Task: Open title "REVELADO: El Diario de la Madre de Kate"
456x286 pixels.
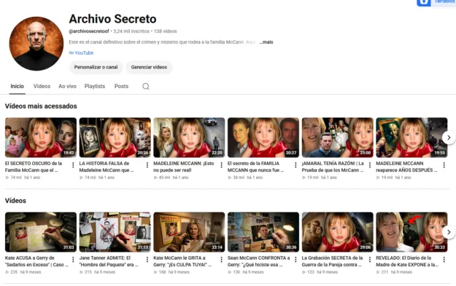Action: pos(407,261)
